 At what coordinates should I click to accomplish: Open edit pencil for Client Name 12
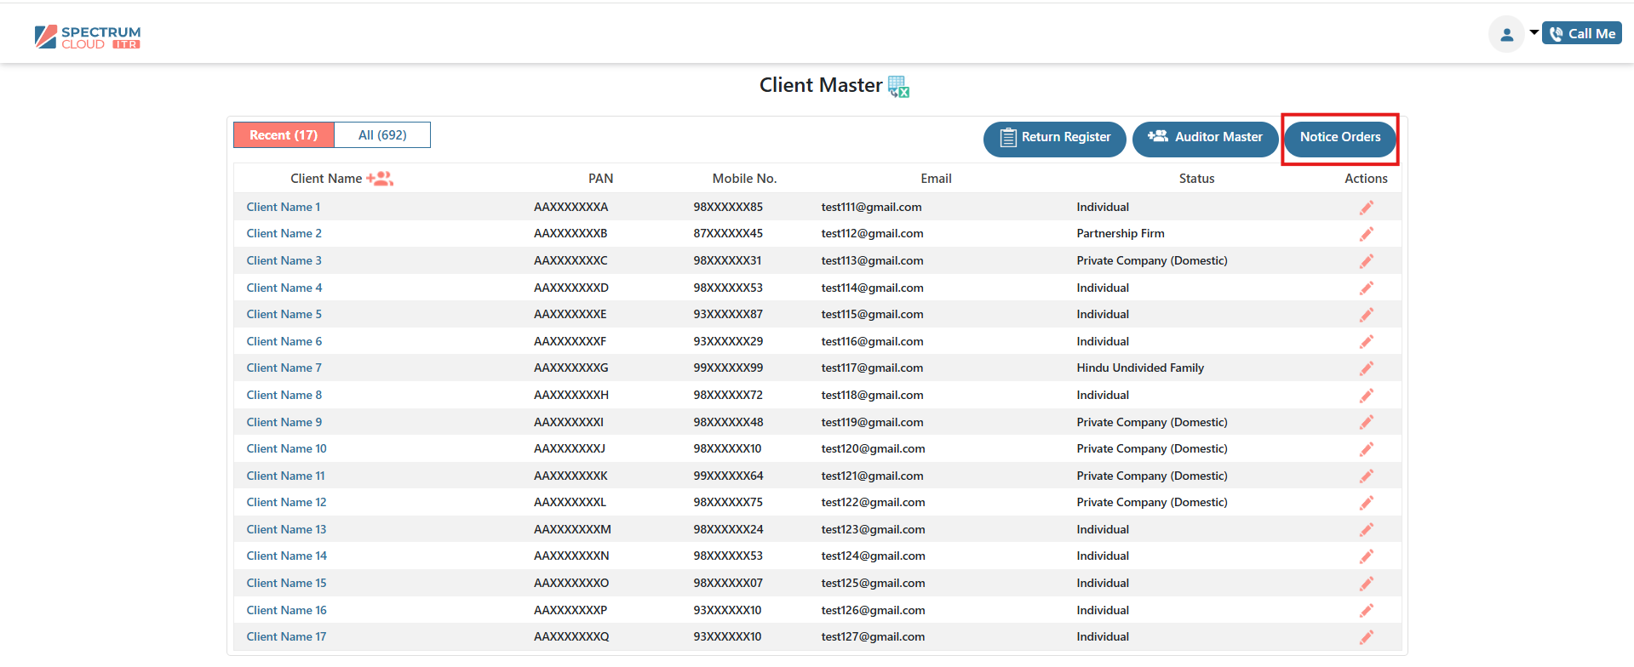point(1366,503)
